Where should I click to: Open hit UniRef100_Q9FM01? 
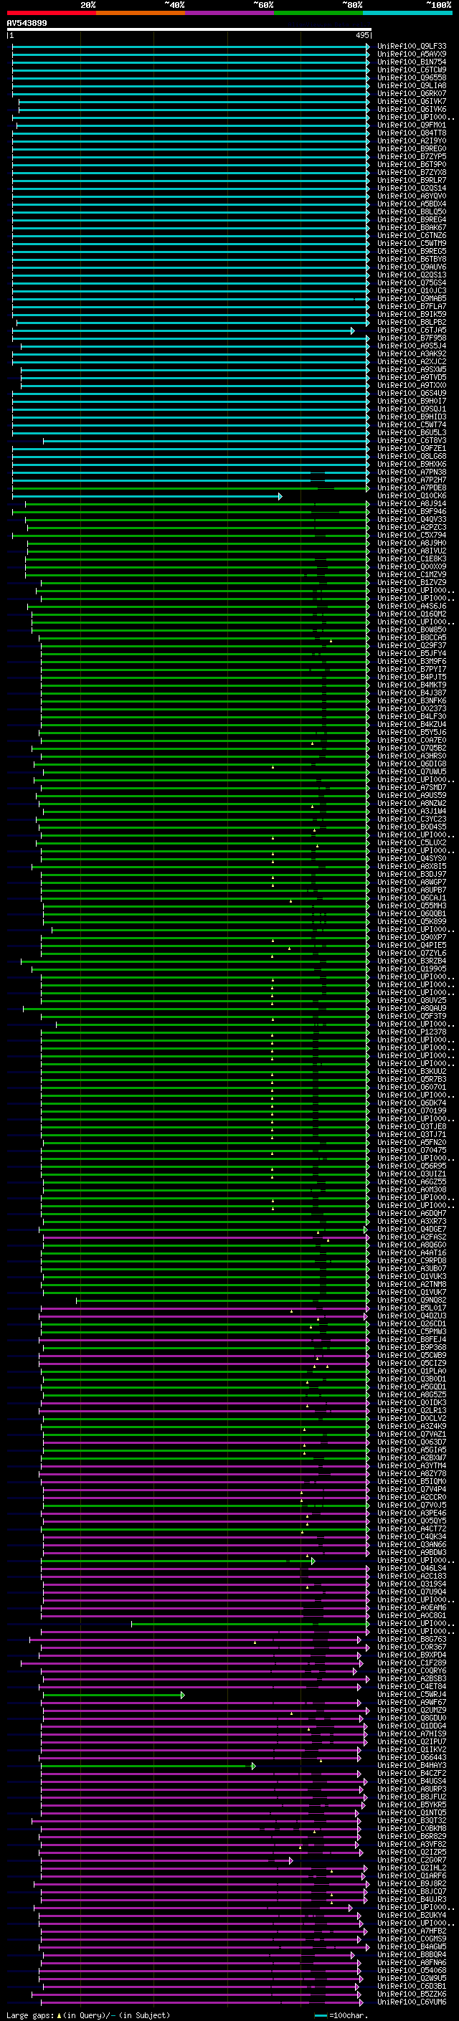pyautogui.click(x=412, y=125)
